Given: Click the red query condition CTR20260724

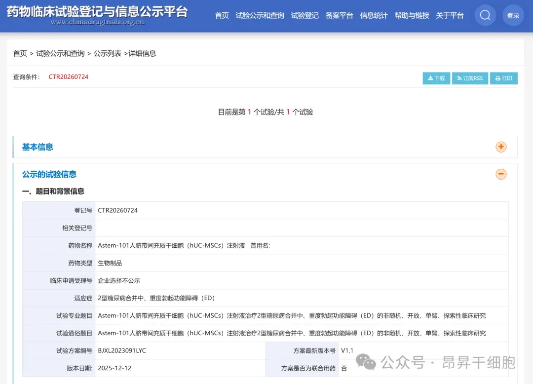Looking at the screenshot, I should pos(68,77).
